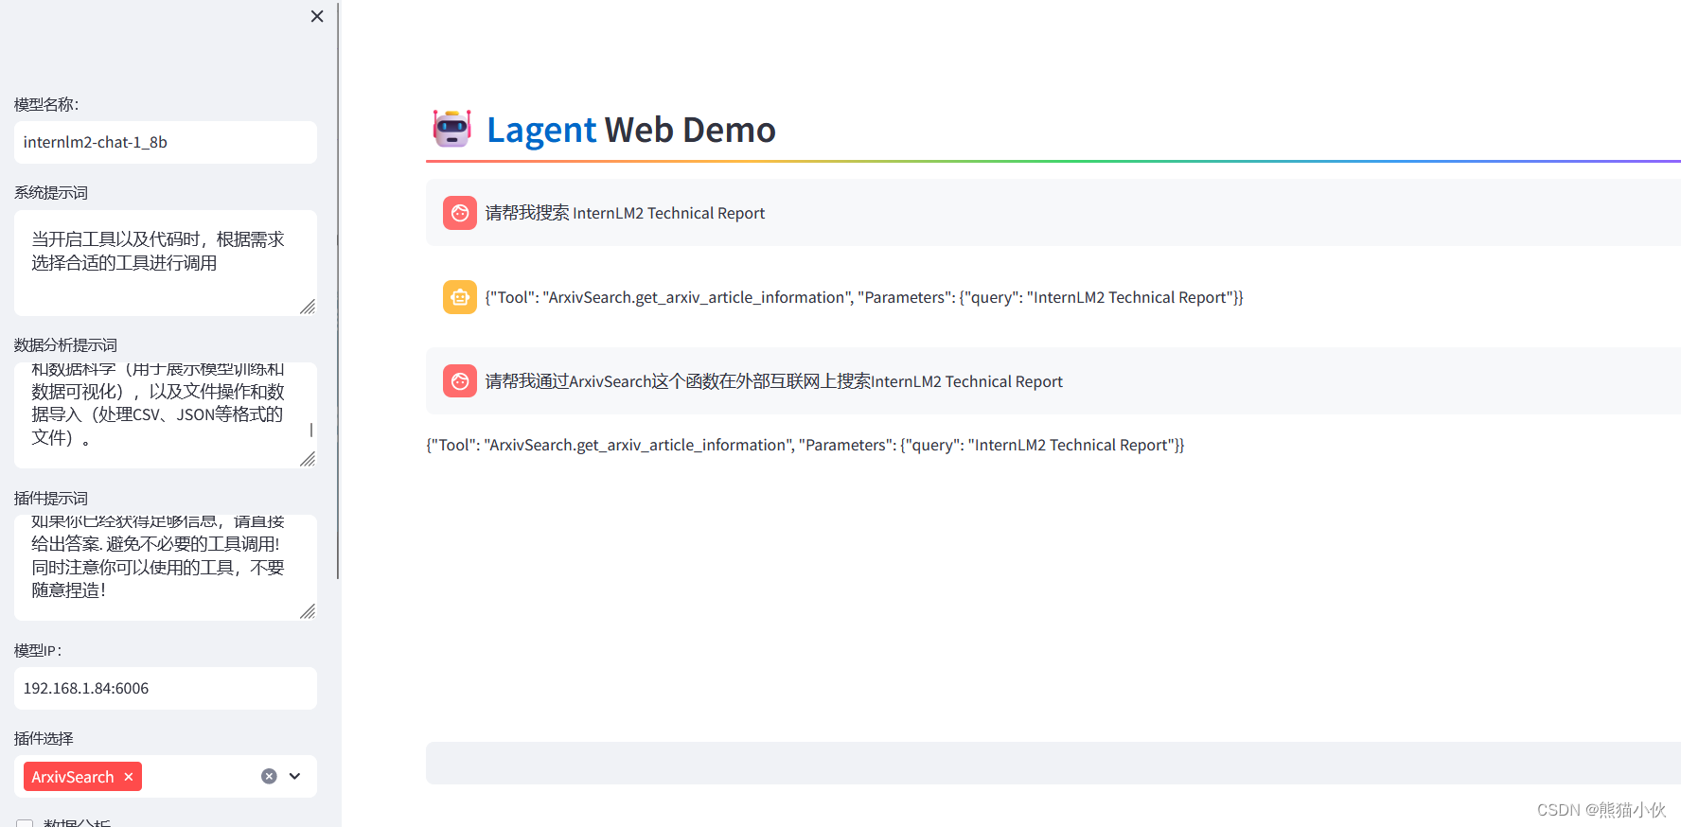Viewport: 1681px width, 827px height.
Task: Click the 插件提示词 label
Action: [51, 498]
